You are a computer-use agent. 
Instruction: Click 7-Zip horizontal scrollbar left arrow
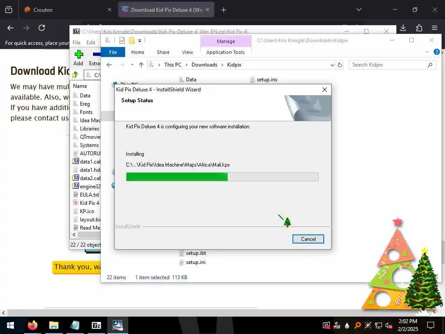point(74,234)
